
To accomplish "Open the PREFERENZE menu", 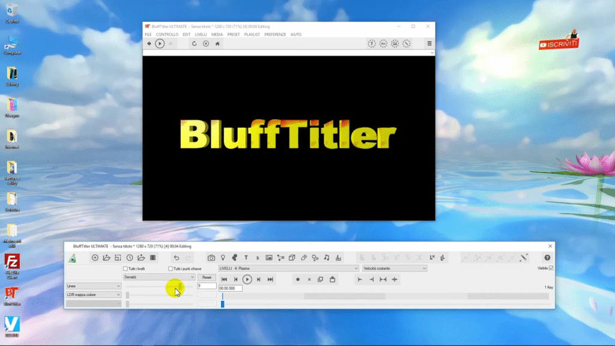I will click(x=275, y=34).
